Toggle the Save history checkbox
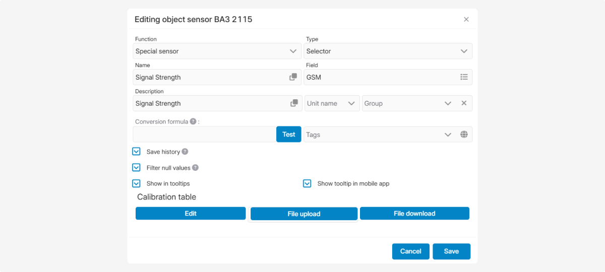Screen dimensions: 605x272 point(136,152)
